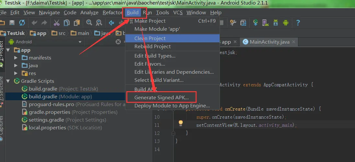Collapse the app module tree node

point(8,50)
